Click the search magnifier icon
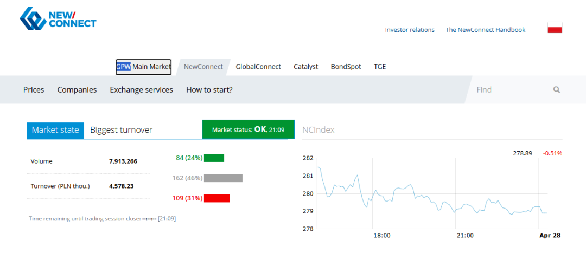This screenshot has width=586, height=253. pyautogui.click(x=557, y=89)
